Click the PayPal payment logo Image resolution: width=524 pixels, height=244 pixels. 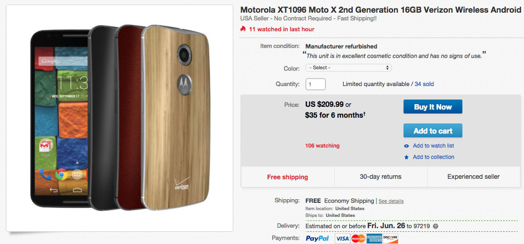[x=318, y=238]
